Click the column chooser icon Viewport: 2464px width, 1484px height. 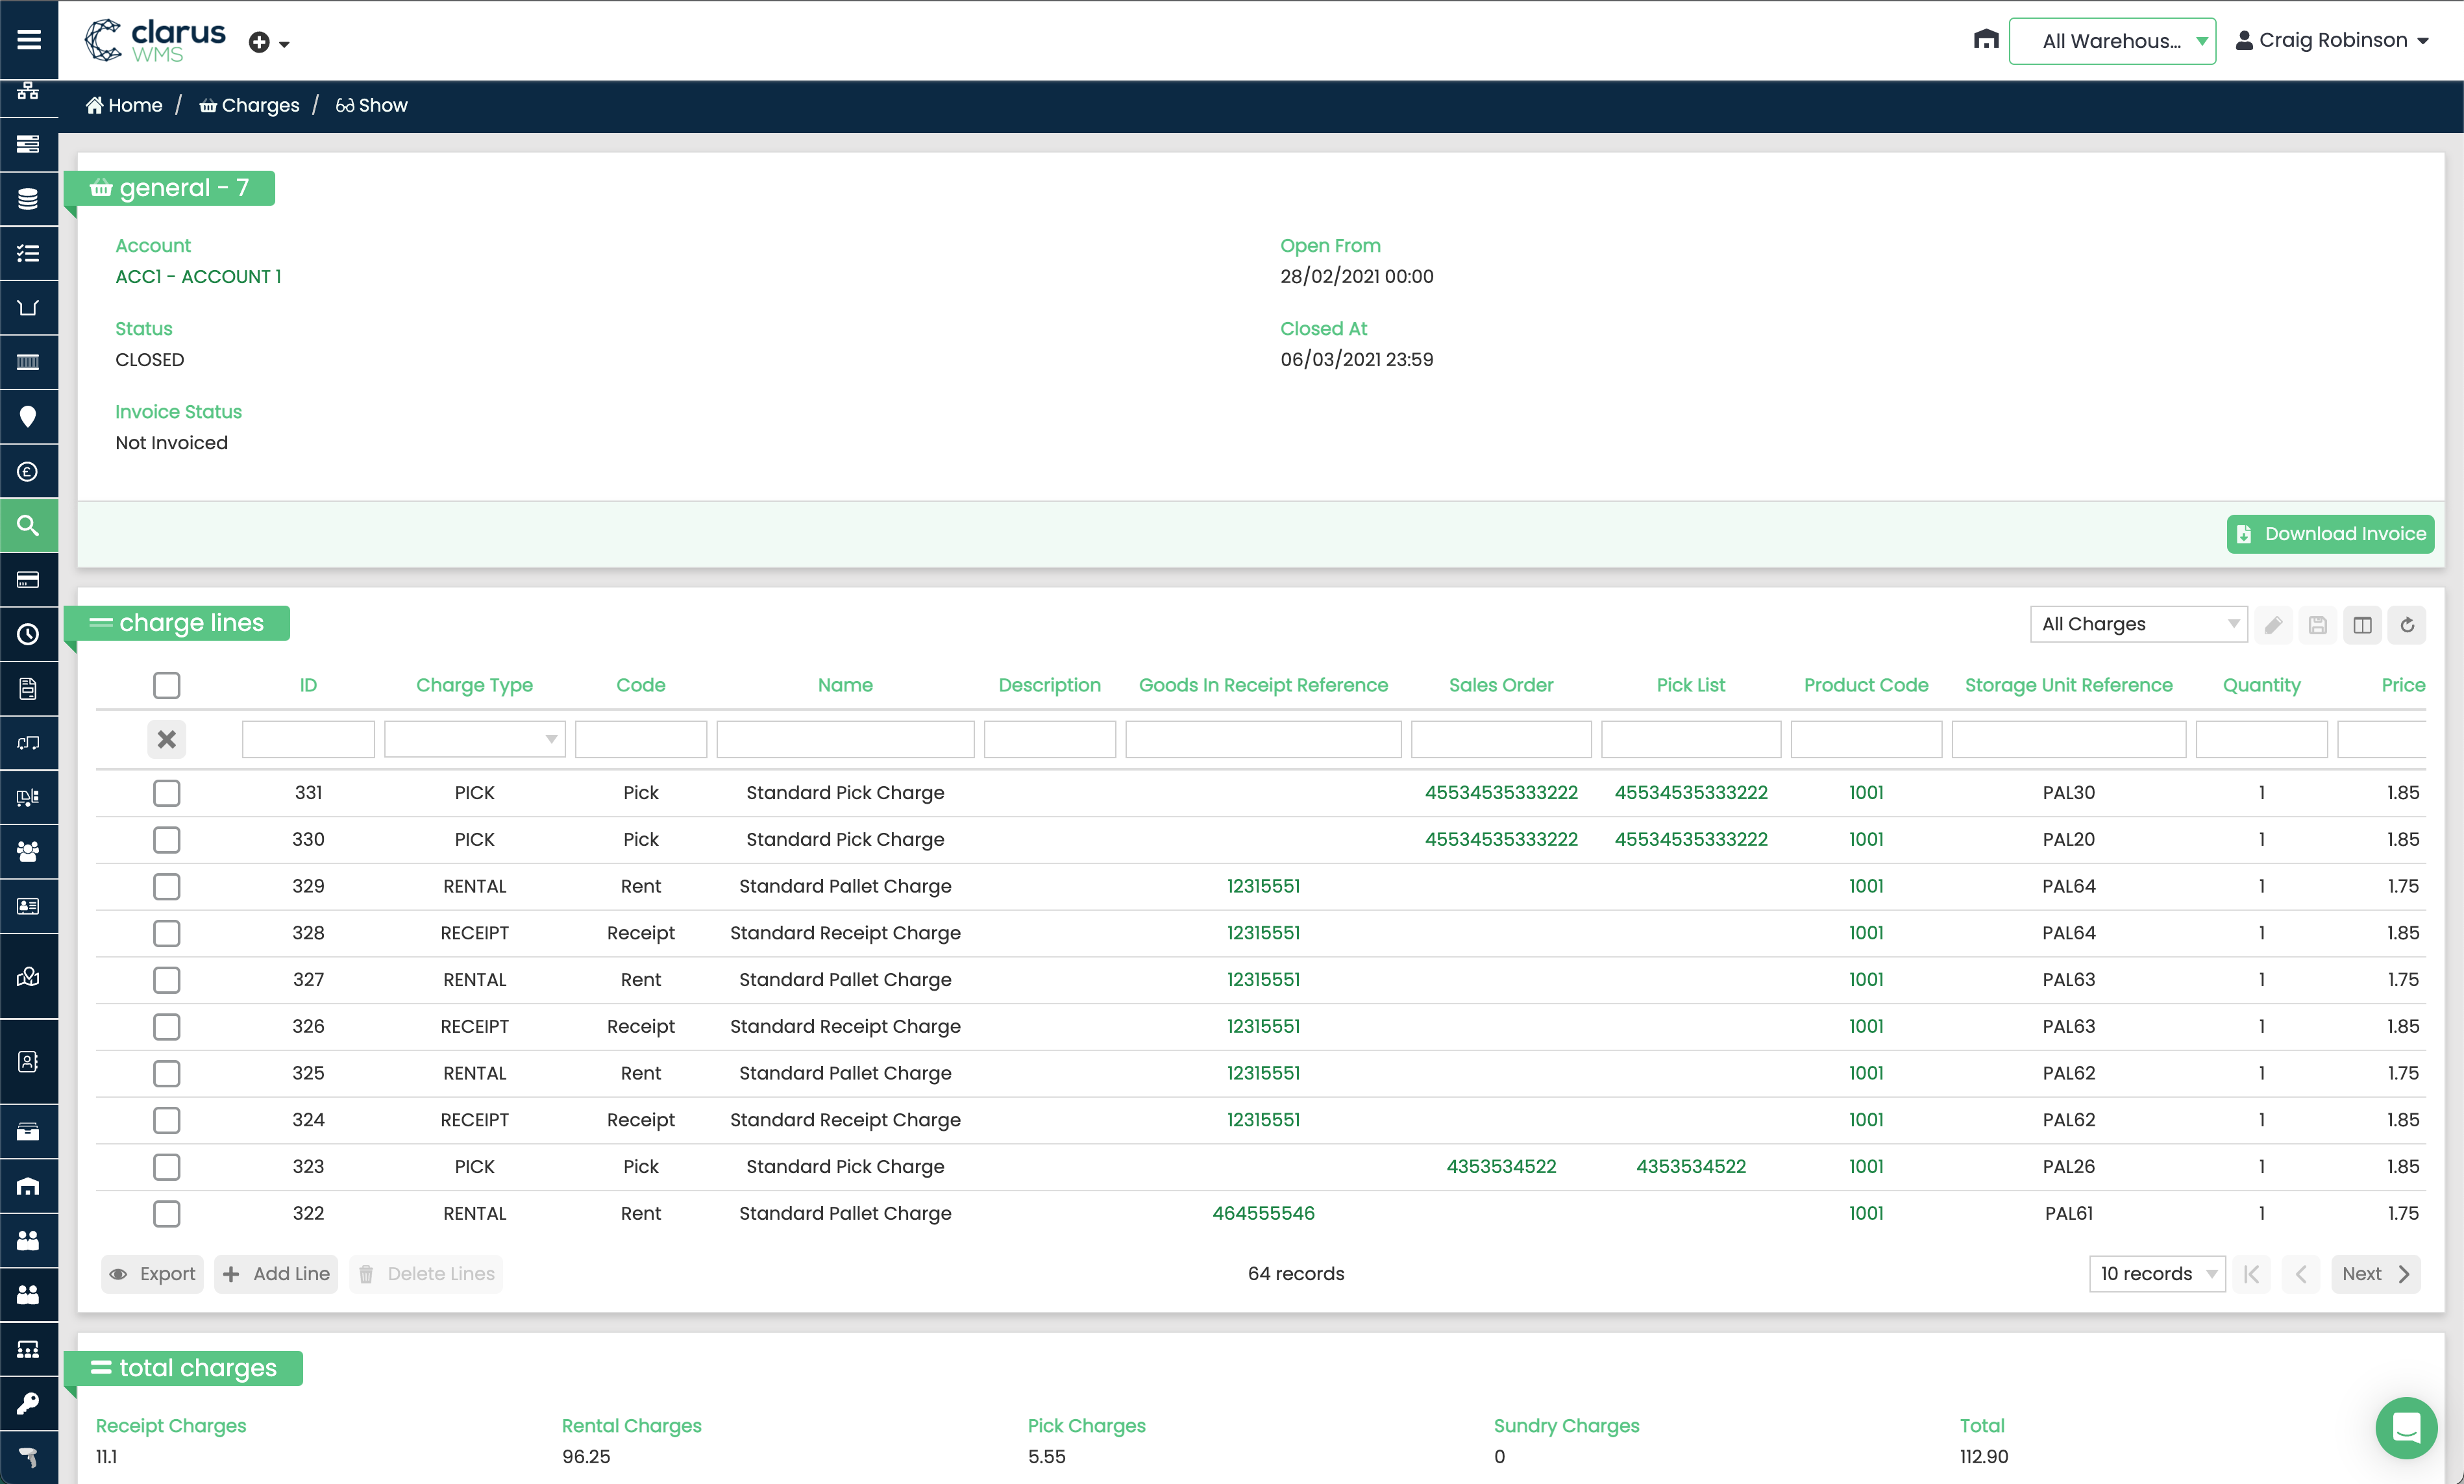(2362, 625)
